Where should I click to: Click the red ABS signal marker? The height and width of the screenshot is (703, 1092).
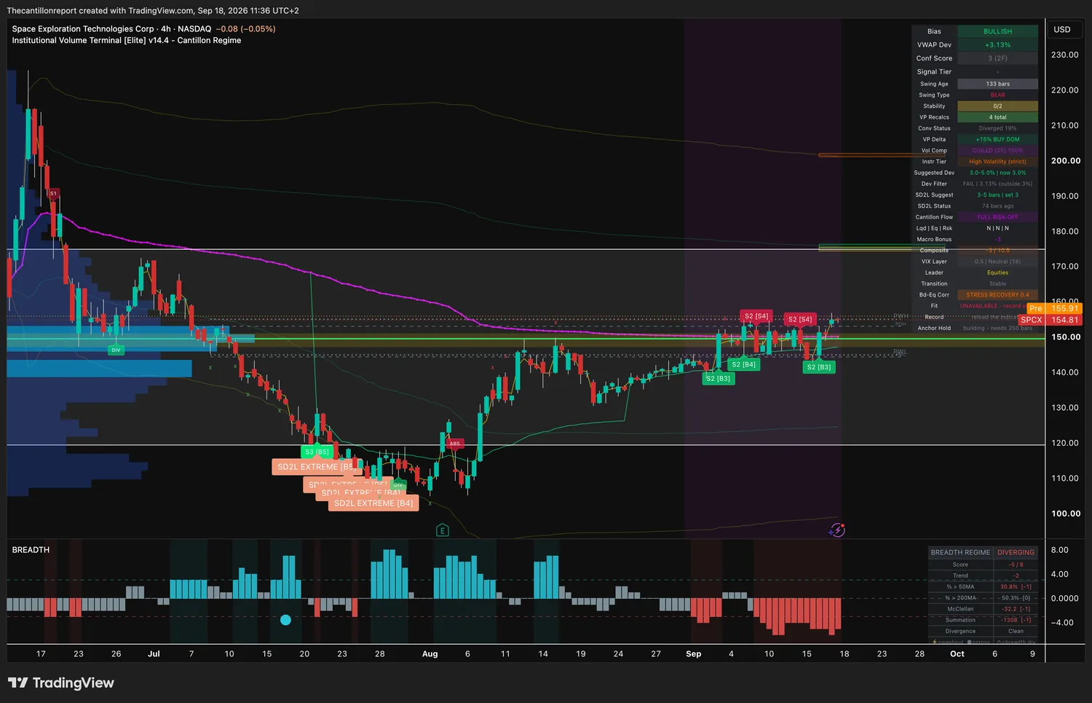click(454, 443)
